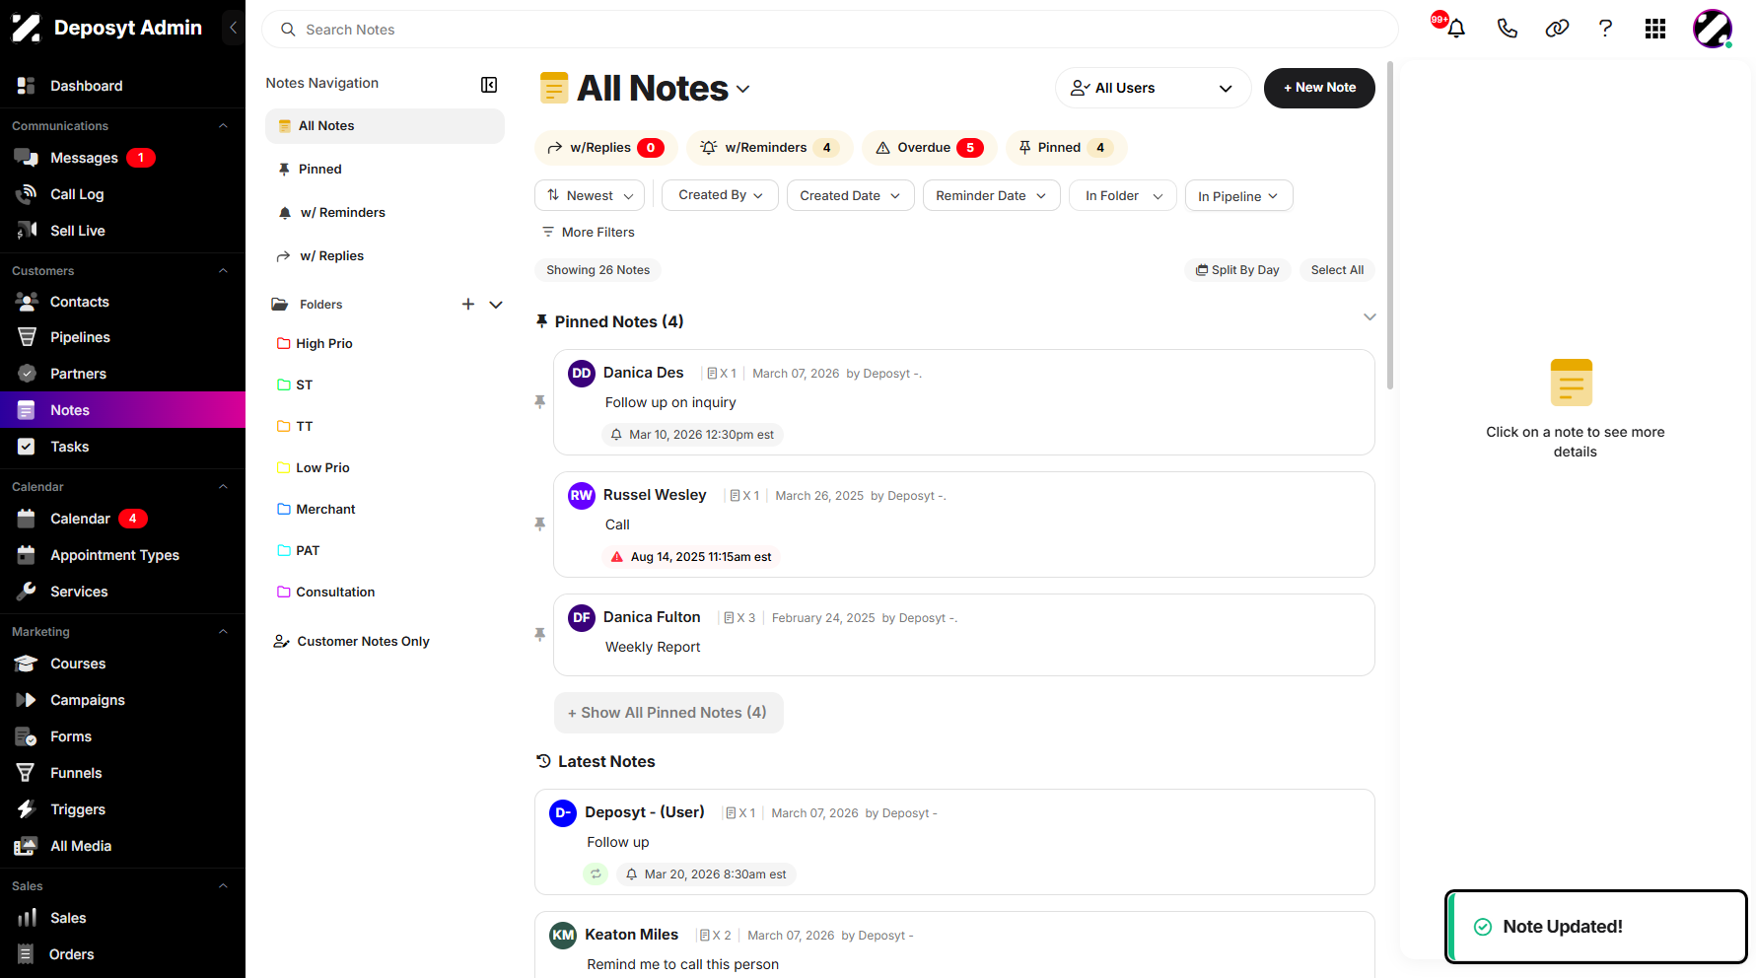Open the help question mark icon
The image size is (1756, 978).
pos(1605,29)
